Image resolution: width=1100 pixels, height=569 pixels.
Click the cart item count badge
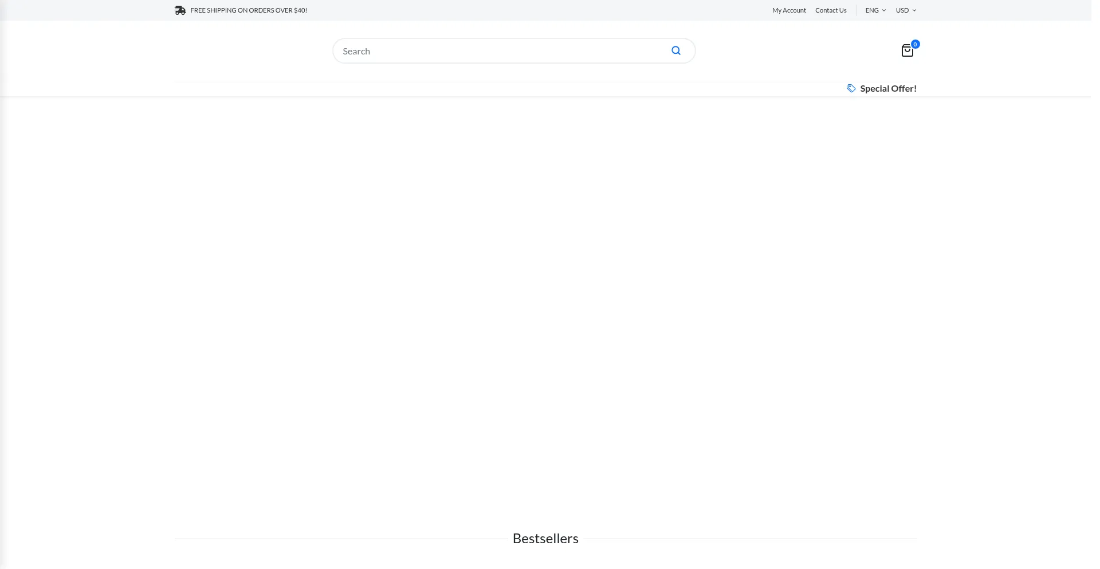pos(915,44)
